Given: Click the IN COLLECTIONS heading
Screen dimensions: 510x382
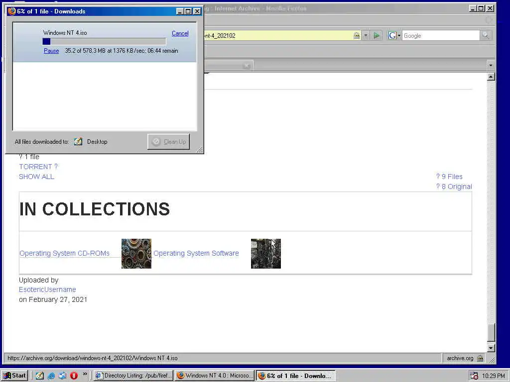Looking at the screenshot, I should click(x=95, y=209).
